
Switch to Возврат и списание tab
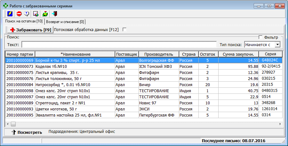tap(65, 22)
